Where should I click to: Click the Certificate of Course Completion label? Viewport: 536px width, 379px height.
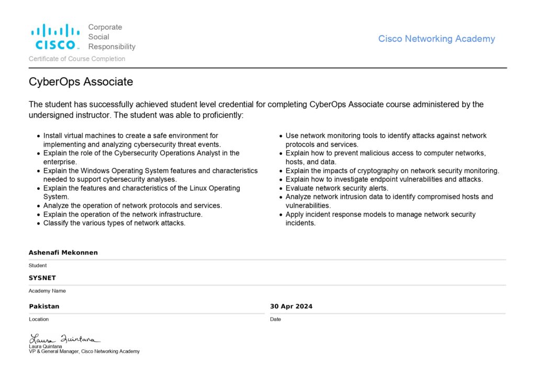coord(77,59)
